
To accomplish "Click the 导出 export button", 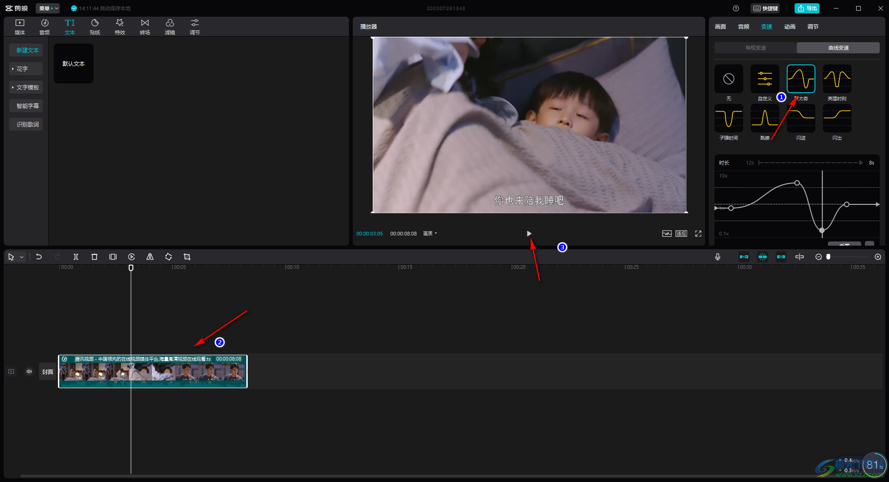I will [x=807, y=8].
